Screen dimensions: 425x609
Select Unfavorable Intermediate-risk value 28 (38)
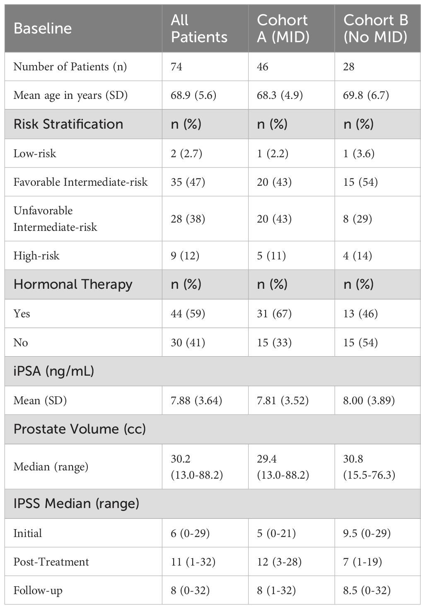click(188, 218)
